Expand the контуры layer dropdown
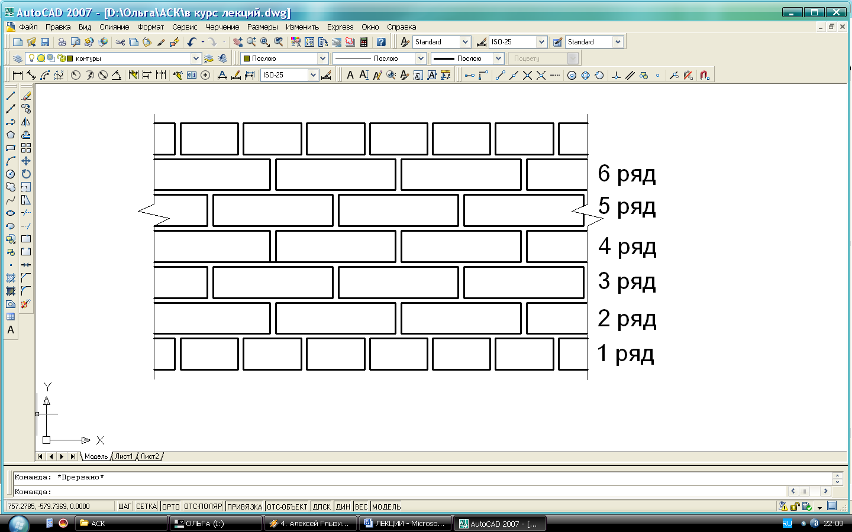Viewport: 852px width, 532px height. pos(196,59)
